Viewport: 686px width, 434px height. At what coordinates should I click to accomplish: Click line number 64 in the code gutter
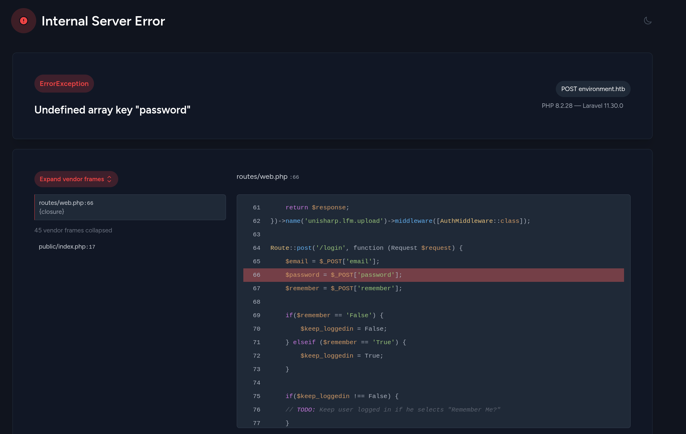tap(257, 248)
